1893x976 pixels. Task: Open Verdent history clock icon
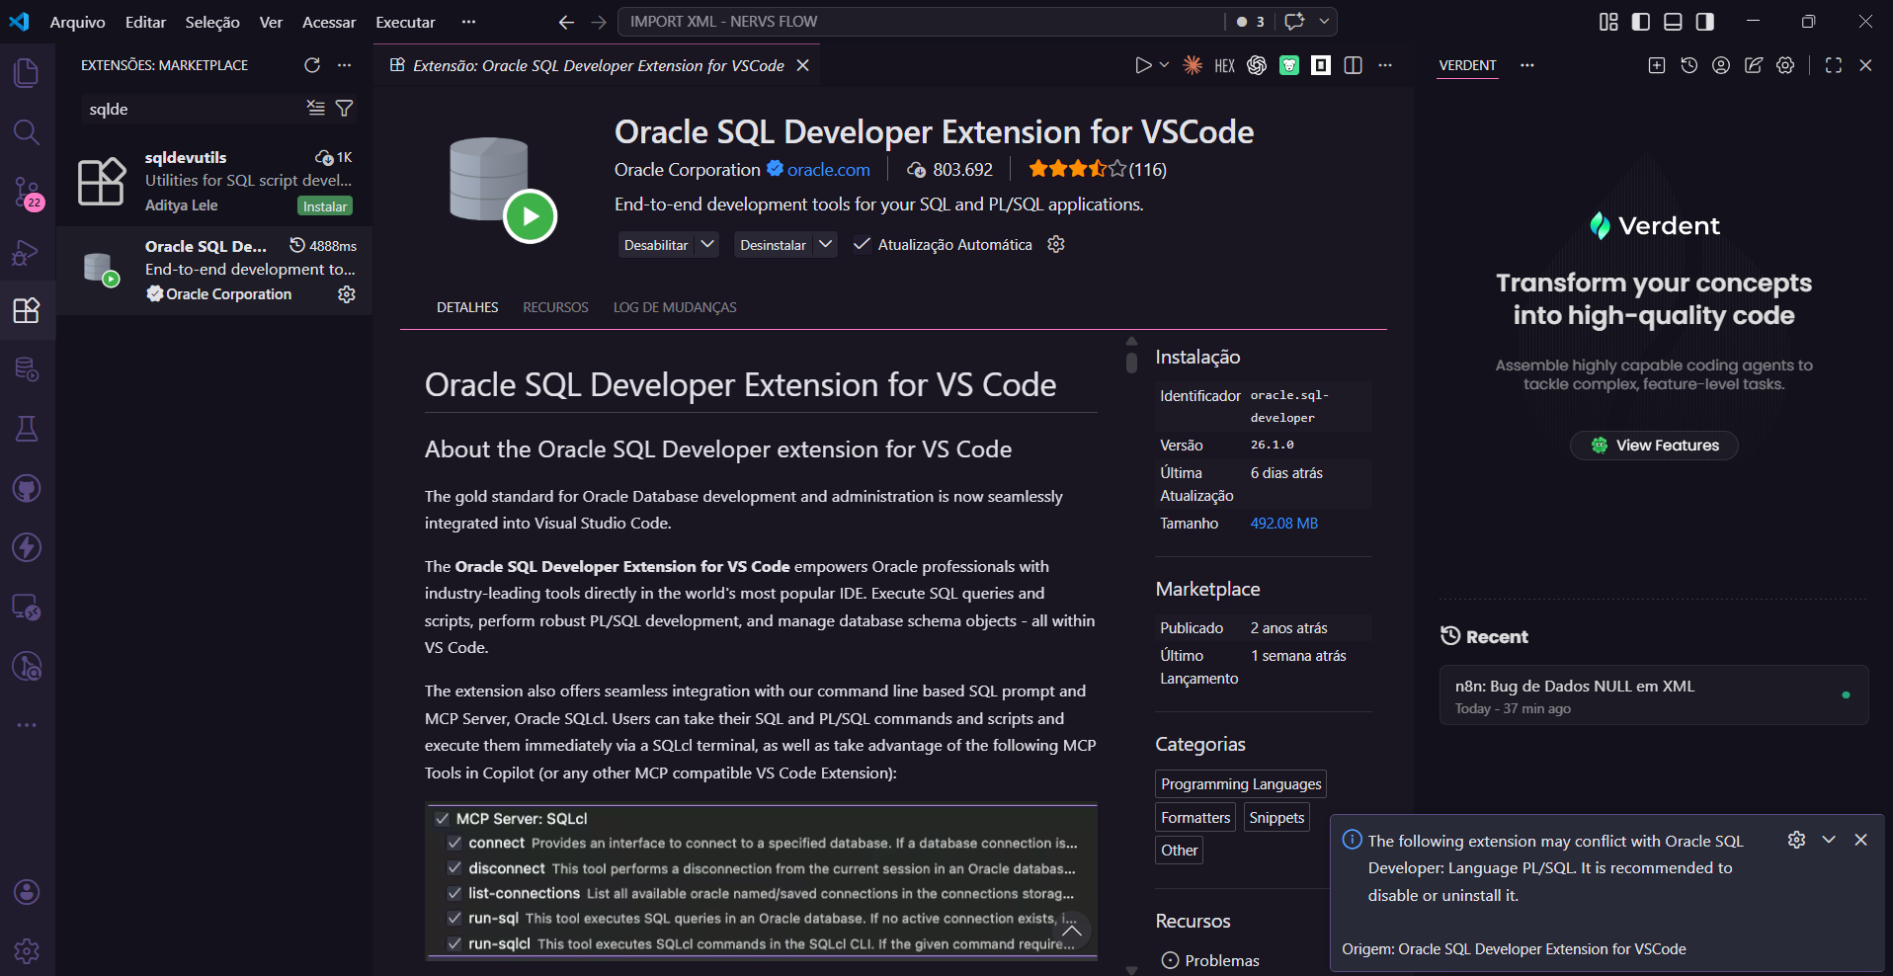pyautogui.click(x=1689, y=65)
